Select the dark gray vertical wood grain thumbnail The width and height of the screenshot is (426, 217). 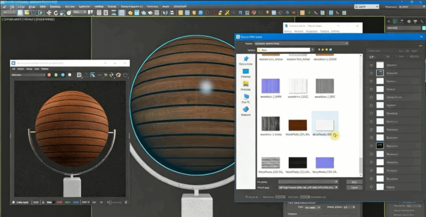271,124
